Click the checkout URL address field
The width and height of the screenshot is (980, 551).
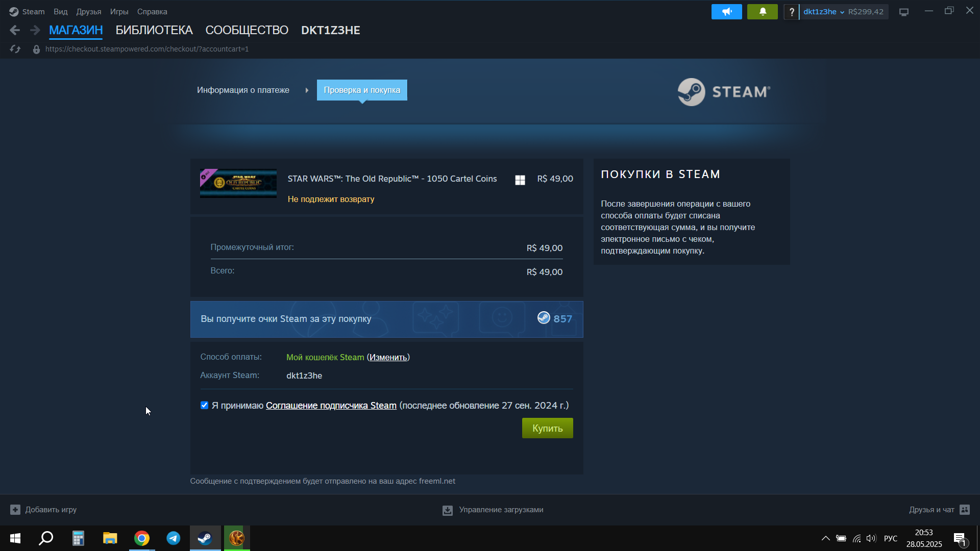pos(147,49)
